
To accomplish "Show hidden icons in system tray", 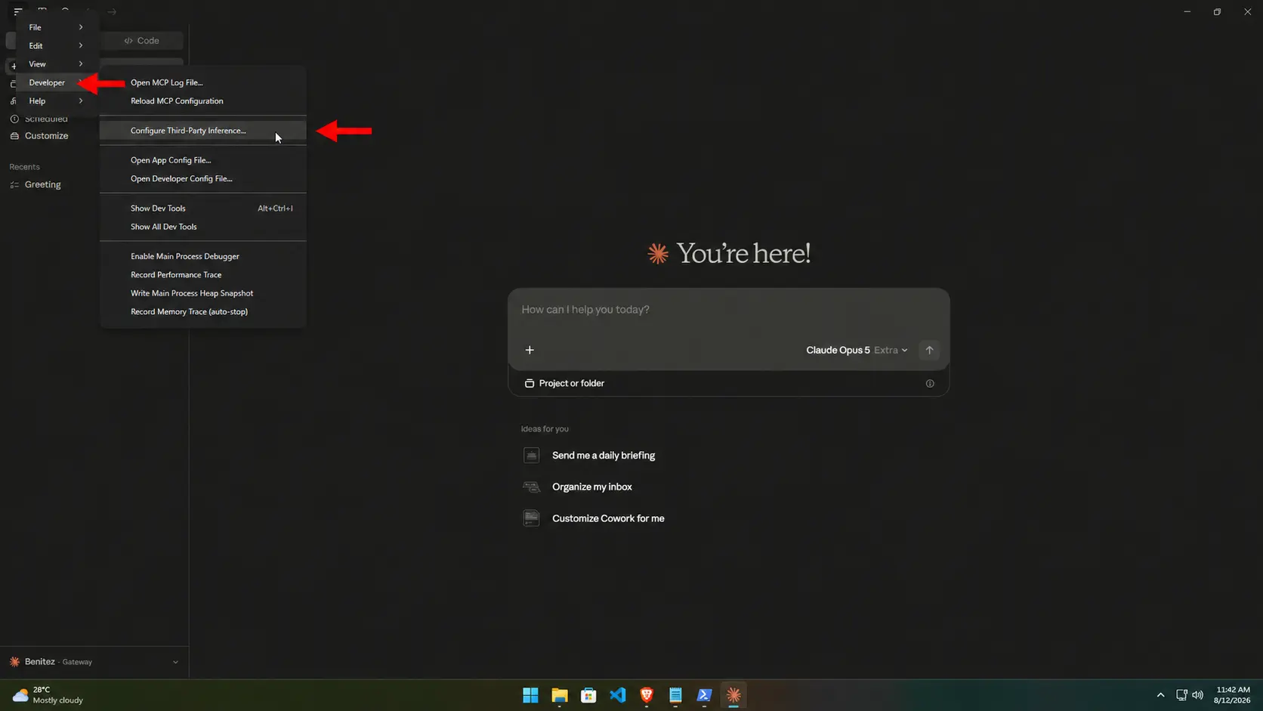I will (x=1160, y=695).
